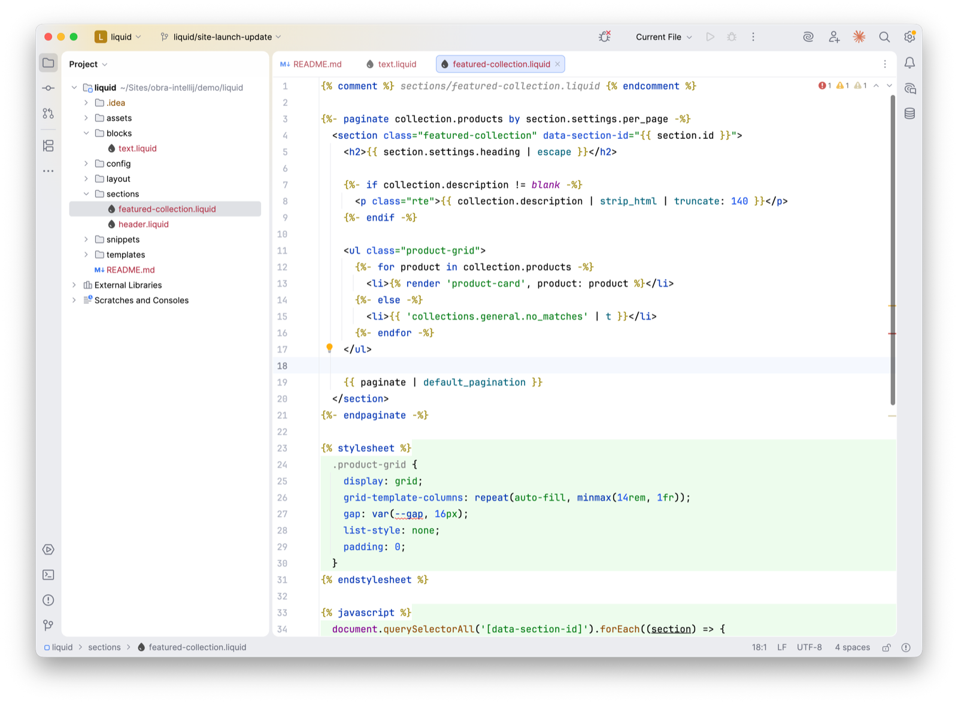This screenshot has height=704, width=958.
Task: Switch to the text.liquid editor tab
Action: 392,64
